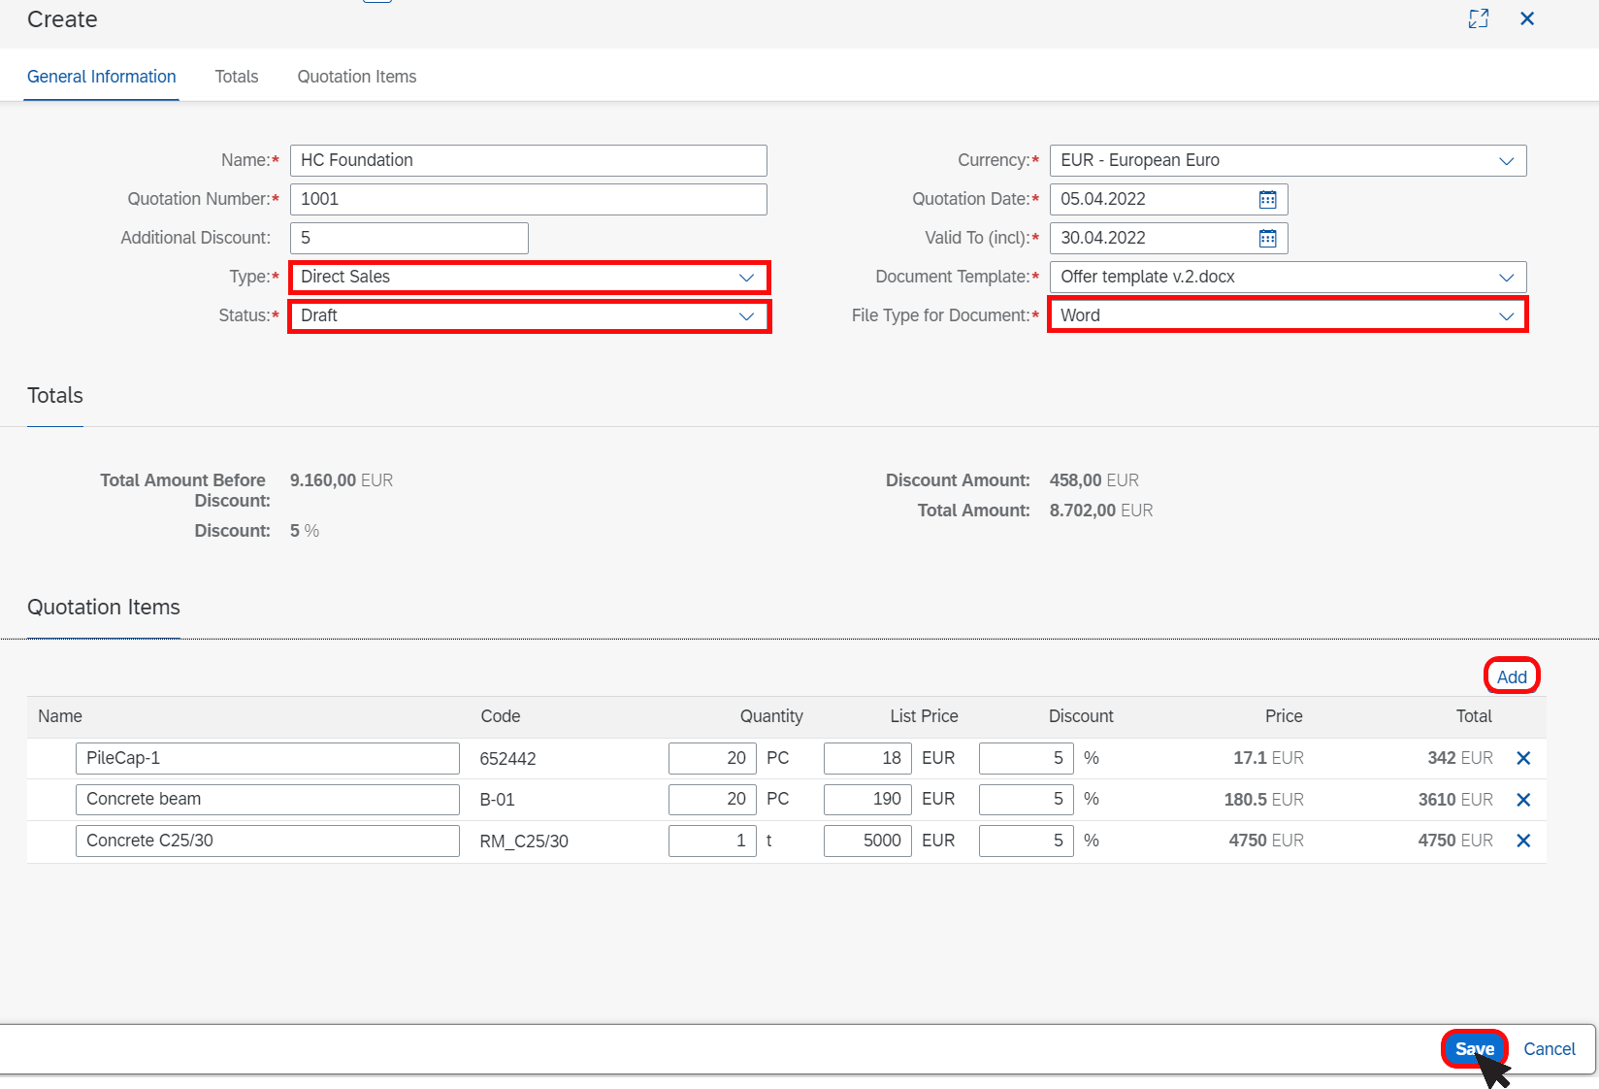The width and height of the screenshot is (1599, 1089).
Task: Click the Name column header
Action: [60, 716]
